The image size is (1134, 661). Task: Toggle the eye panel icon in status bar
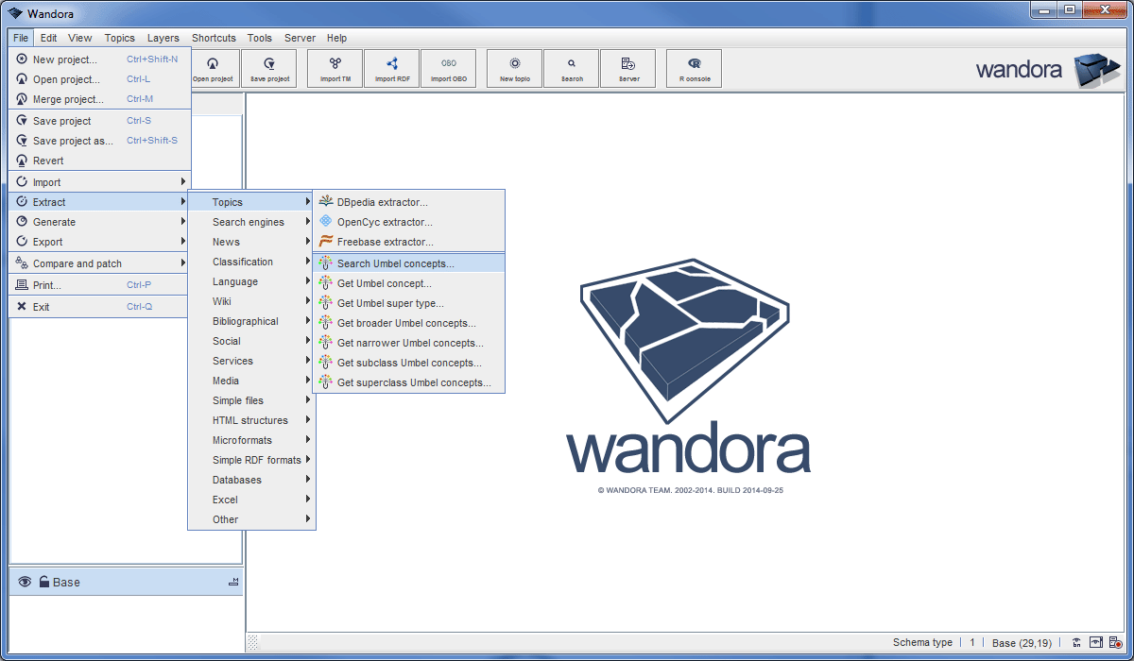[1096, 642]
